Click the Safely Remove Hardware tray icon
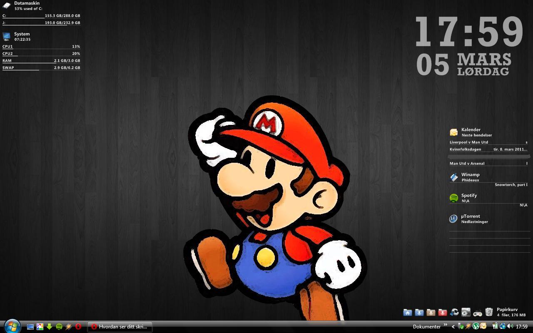 tap(461, 326)
